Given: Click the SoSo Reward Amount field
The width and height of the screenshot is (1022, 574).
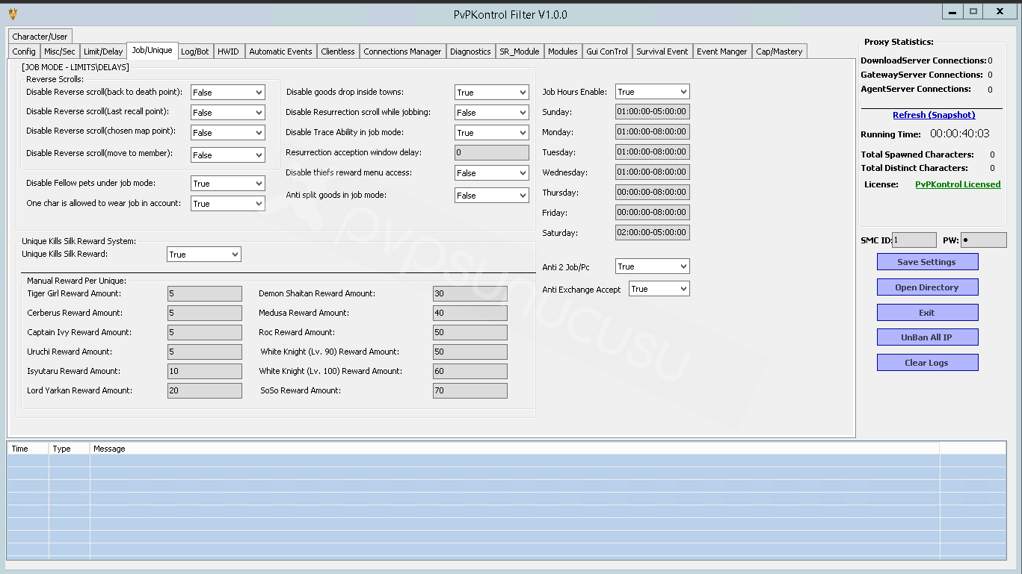Looking at the screenshot, I should point(470,390).
